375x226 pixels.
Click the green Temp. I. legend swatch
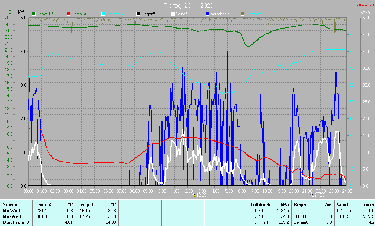(x=34, y=14)
